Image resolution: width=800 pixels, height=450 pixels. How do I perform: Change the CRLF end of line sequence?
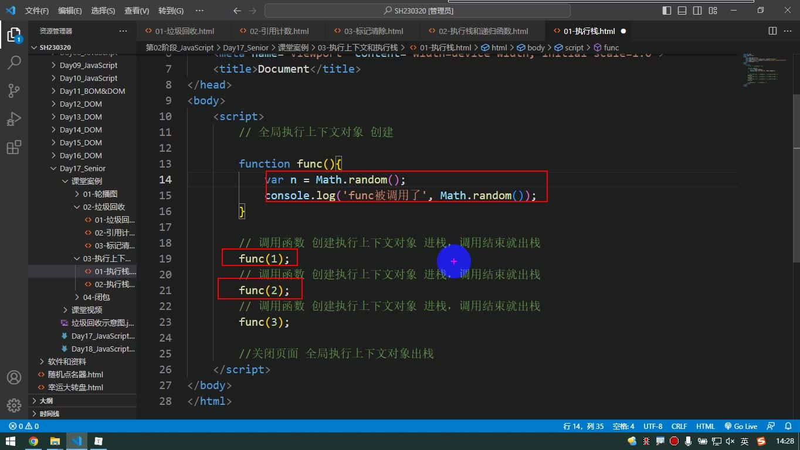679,427
